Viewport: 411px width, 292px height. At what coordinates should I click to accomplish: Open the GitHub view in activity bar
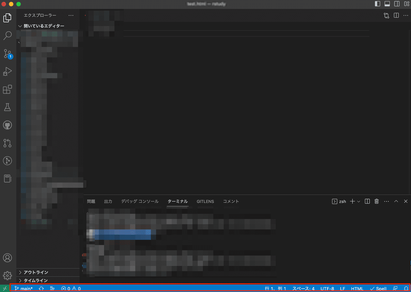(x=7, y=125)
